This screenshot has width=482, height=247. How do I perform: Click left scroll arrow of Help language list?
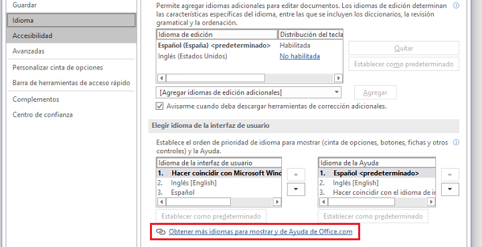tap(324, 202)
